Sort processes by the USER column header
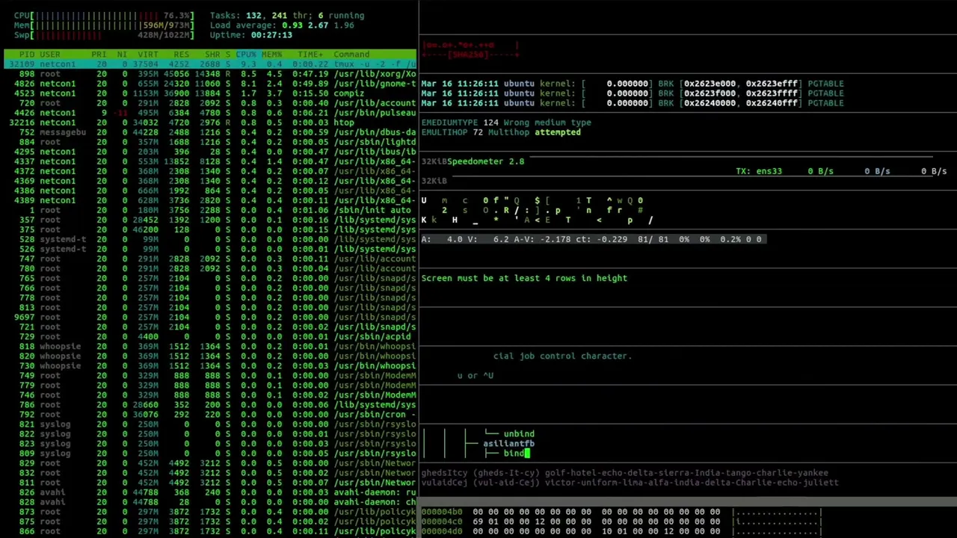The width and height of the screenshot is (957, 538). (50, 55)
